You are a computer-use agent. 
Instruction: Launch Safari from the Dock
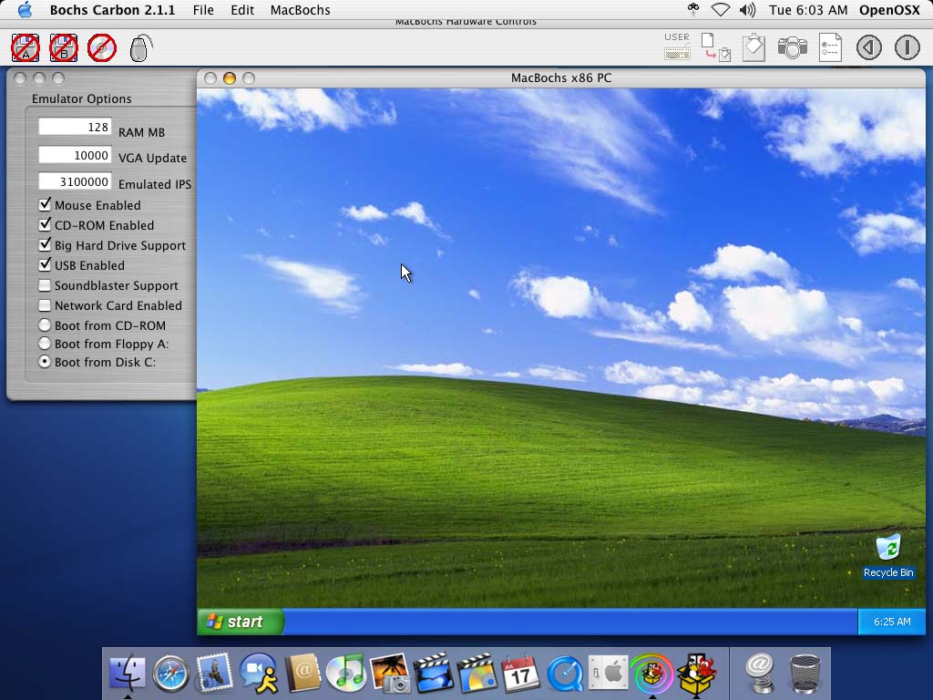coord(170,674)
